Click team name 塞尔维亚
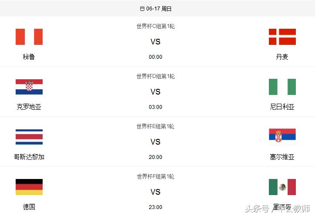The image size is (315, 216). pyautogui.click(x=282, y=157)
